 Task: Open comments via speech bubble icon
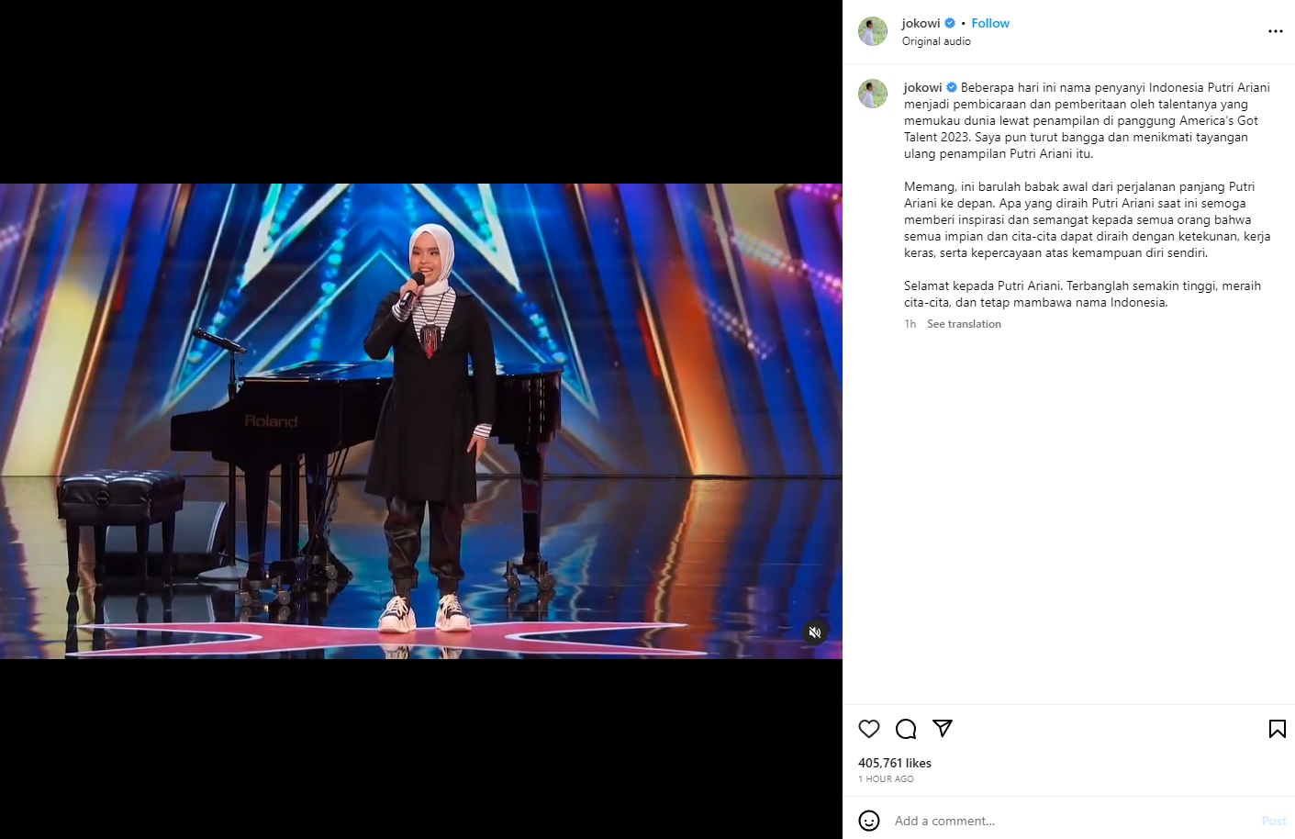pyautogui.click(x=906, y=729)
